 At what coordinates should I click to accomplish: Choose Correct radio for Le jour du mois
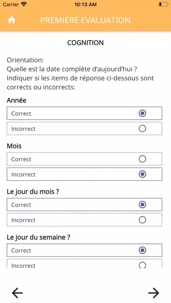click(x=142, y=205)
